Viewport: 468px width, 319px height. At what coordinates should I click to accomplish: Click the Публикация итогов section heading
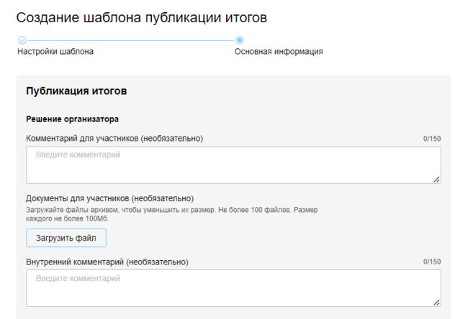[x=76, y=91]
